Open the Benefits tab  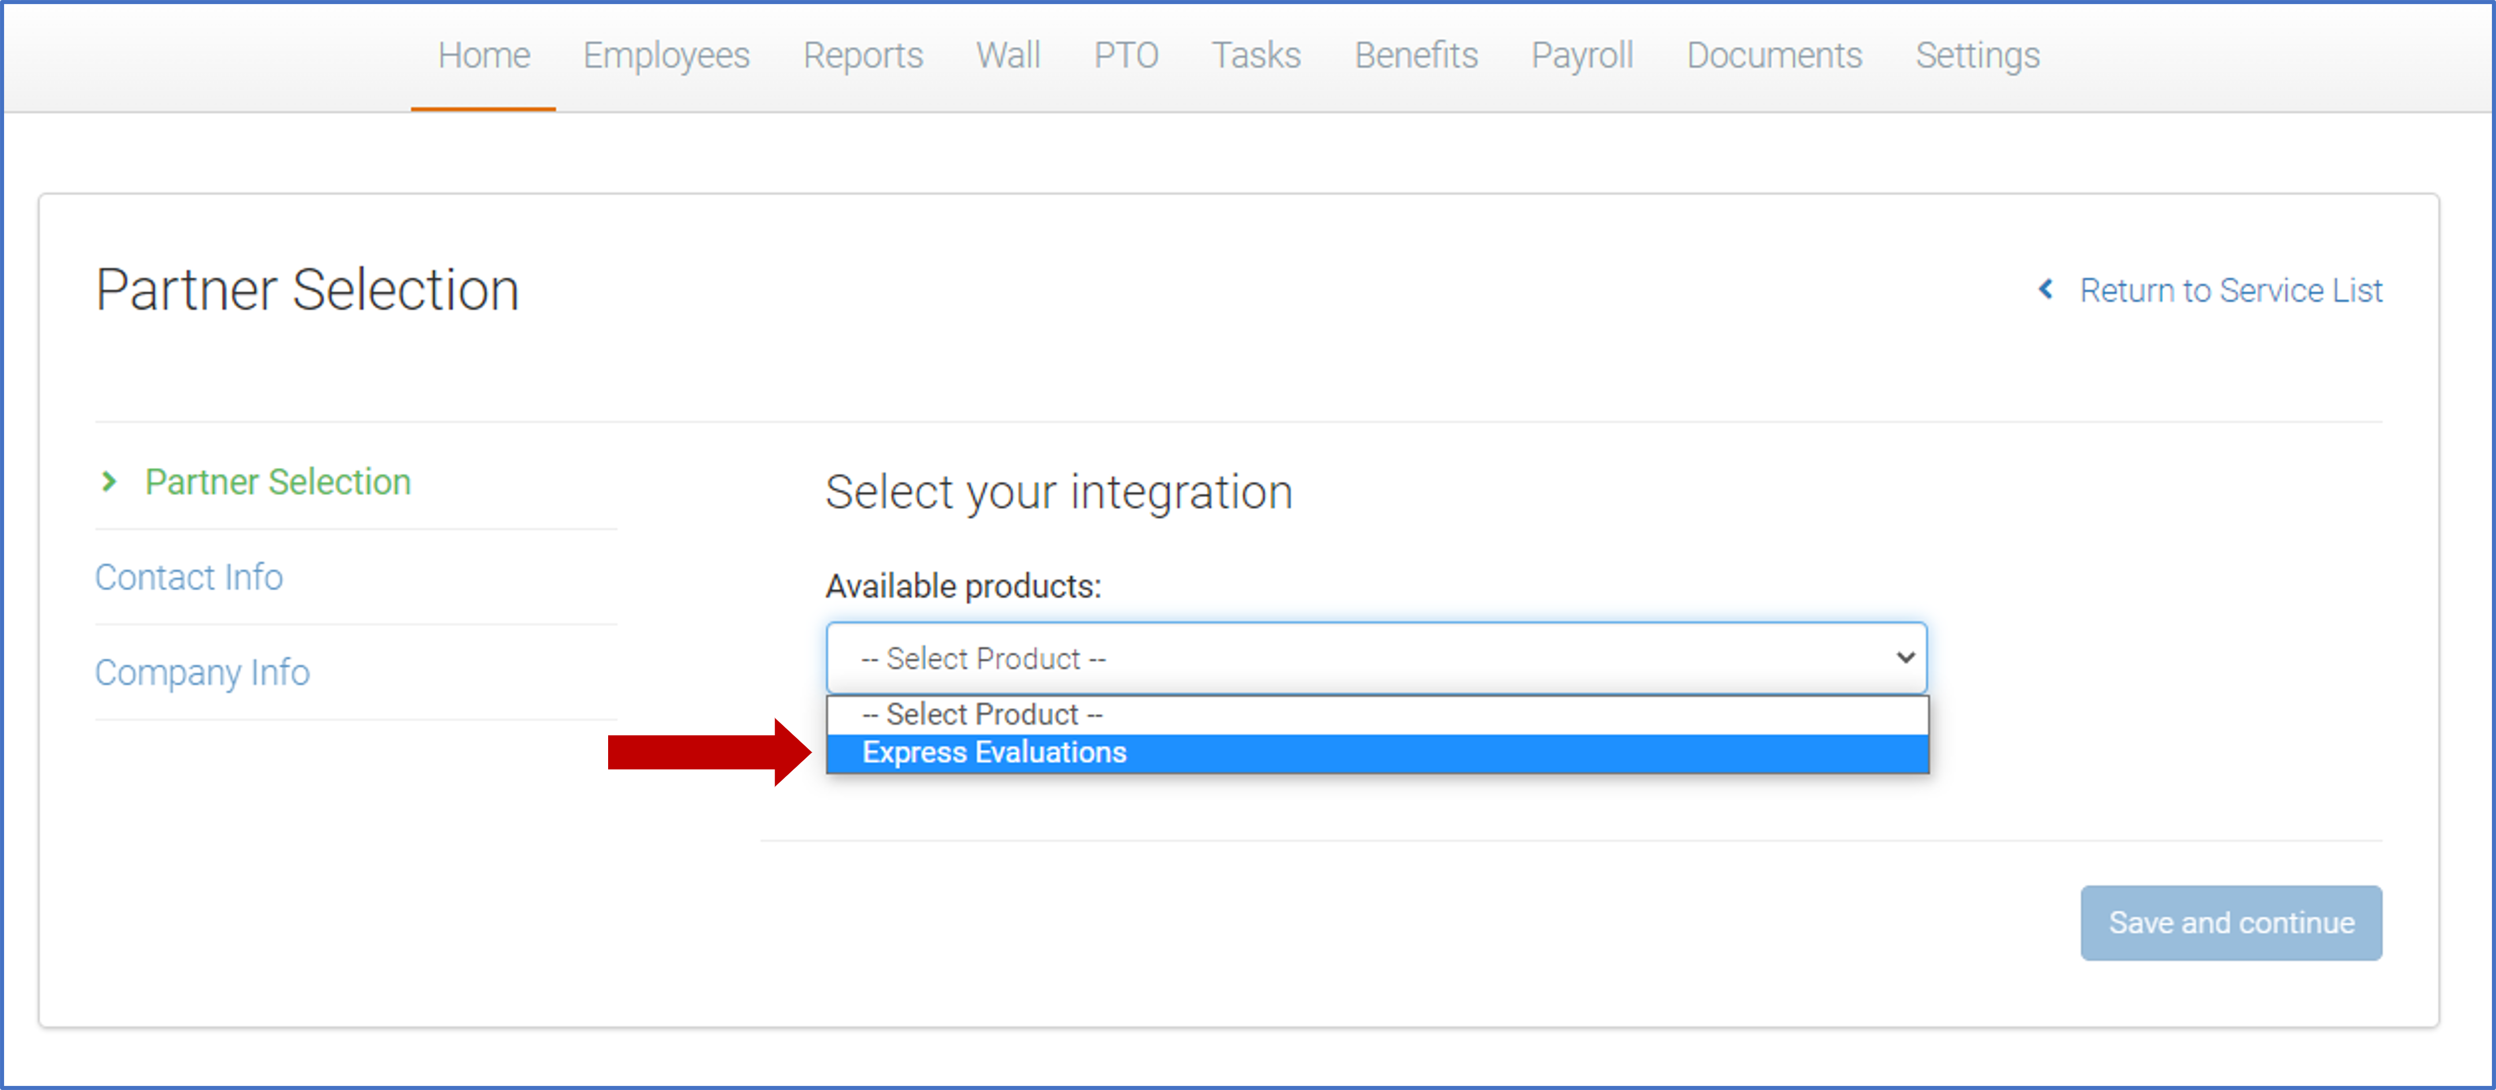[x=1415, y=55]
